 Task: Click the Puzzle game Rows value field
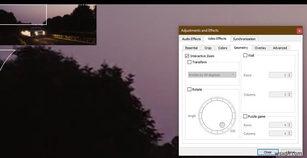tap(278, 125)
